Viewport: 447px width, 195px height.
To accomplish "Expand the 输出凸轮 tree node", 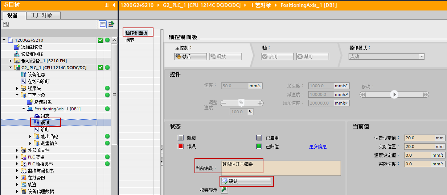I will [x=30, y=136].
